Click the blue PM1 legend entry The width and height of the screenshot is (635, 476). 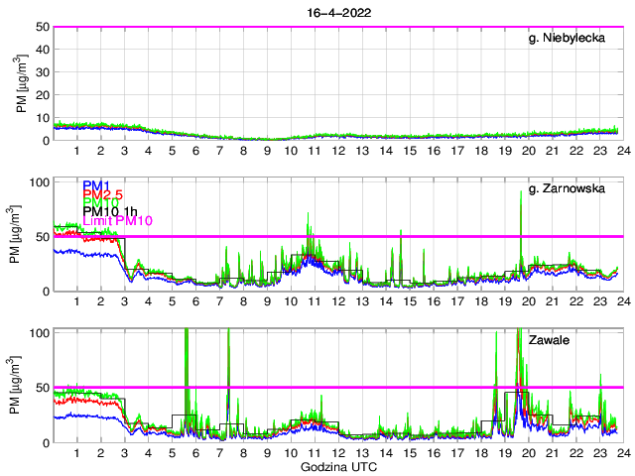pyautogui.click(x=96, y=185)
